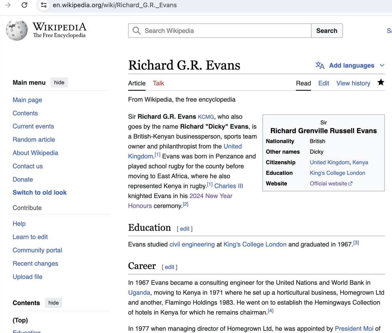Collapse the Contents panel with hide
This screenshot has height=333, width=392.
[53, 303]
